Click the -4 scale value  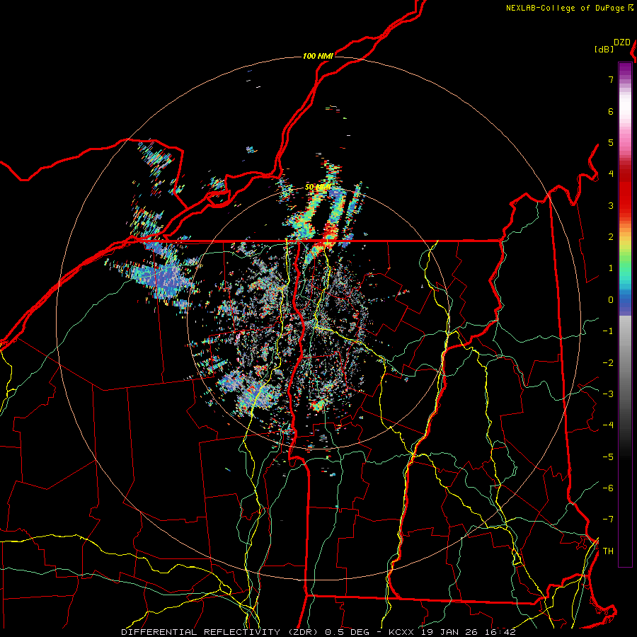pos(608,425)
